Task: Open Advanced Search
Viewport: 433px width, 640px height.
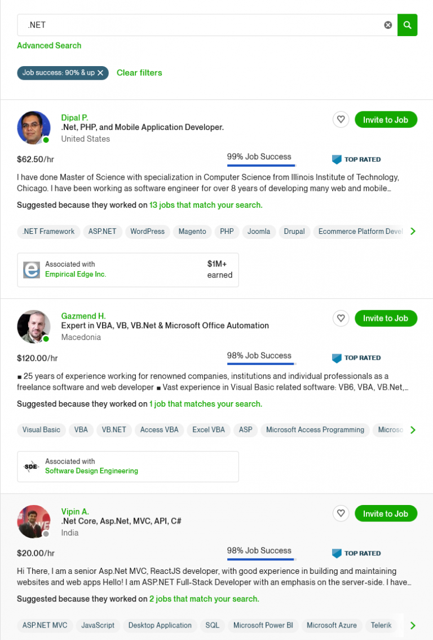Action: coord(49,46)
